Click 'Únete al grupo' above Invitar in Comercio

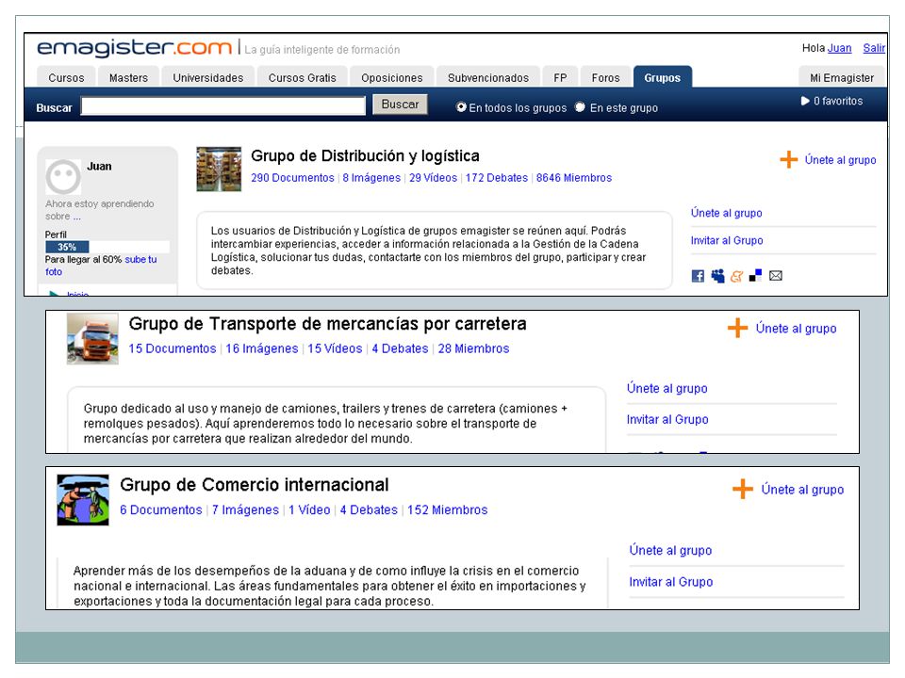click(670, 550)
